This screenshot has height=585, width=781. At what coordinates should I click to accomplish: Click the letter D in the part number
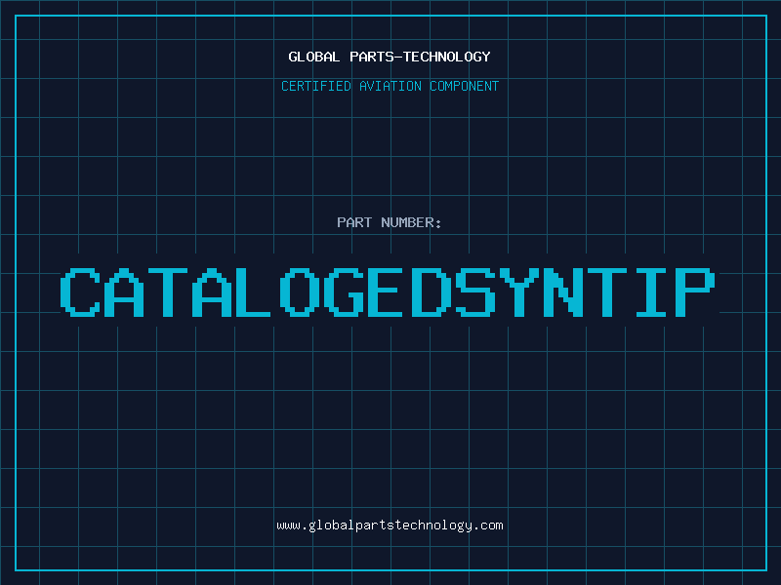(432, 292)
